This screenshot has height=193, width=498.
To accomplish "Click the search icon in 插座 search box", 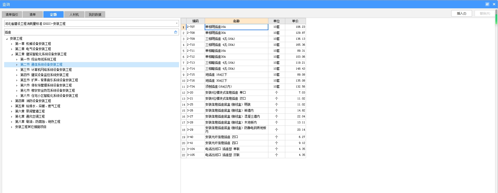I will tap(176, 32).
